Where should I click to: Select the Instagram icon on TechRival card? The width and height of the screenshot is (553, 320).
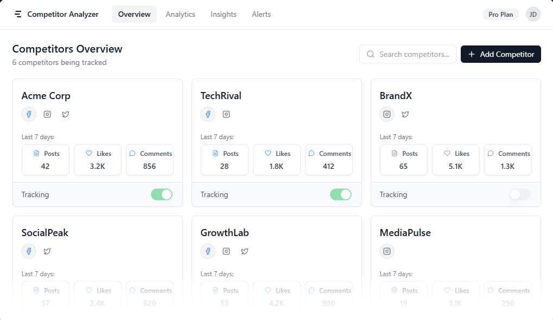226,114
